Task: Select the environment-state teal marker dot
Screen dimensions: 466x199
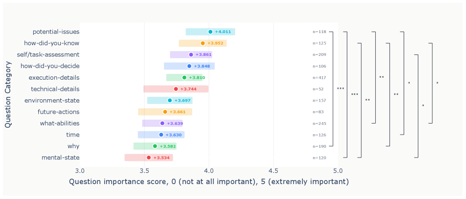Action: [170, 100]
